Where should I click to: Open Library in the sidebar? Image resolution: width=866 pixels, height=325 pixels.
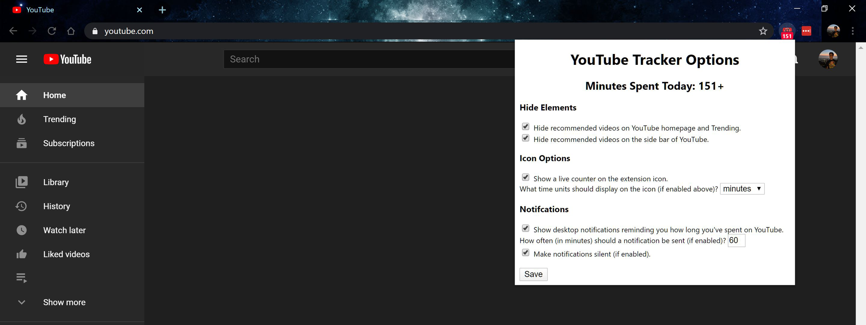click(x=72, y=182)
